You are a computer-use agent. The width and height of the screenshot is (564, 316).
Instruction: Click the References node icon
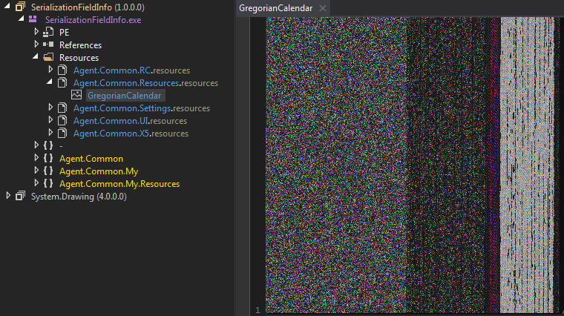pyautogui.click(x=47, y=45)
